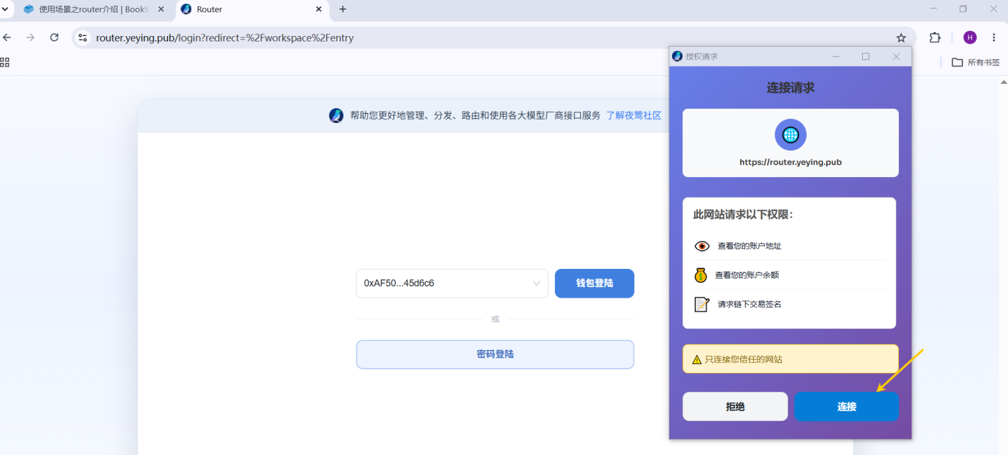This screenshot has width=1008, height=455.
Task: Bookmark this page with star icon
Action: pyautogui.click(x=901, y=38)
